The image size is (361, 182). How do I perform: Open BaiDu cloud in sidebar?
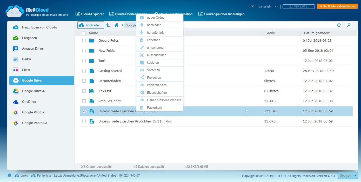click(x=26, y=59)
